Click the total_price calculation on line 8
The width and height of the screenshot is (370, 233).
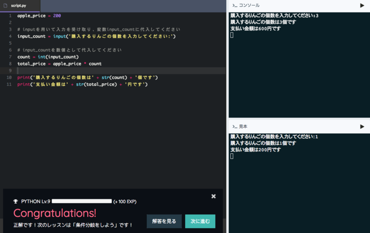pyautogui.click(x=59, y=64)
